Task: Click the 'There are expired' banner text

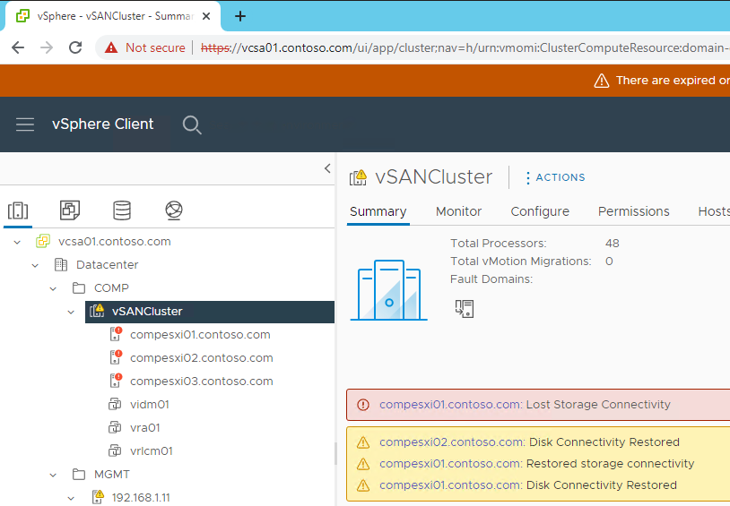Action: tap(673, 81)
